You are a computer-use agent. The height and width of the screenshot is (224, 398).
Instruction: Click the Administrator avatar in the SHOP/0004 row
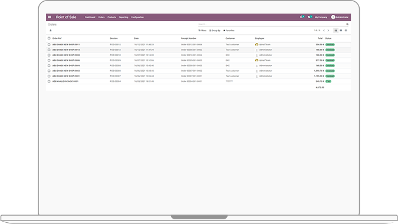coord(256,65)
